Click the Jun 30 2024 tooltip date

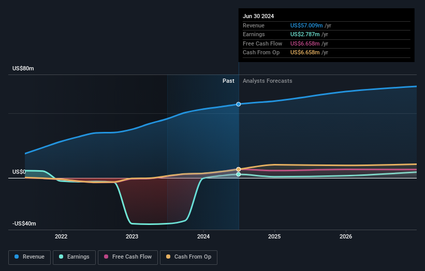pyautogui.click(x=258, y=16)
